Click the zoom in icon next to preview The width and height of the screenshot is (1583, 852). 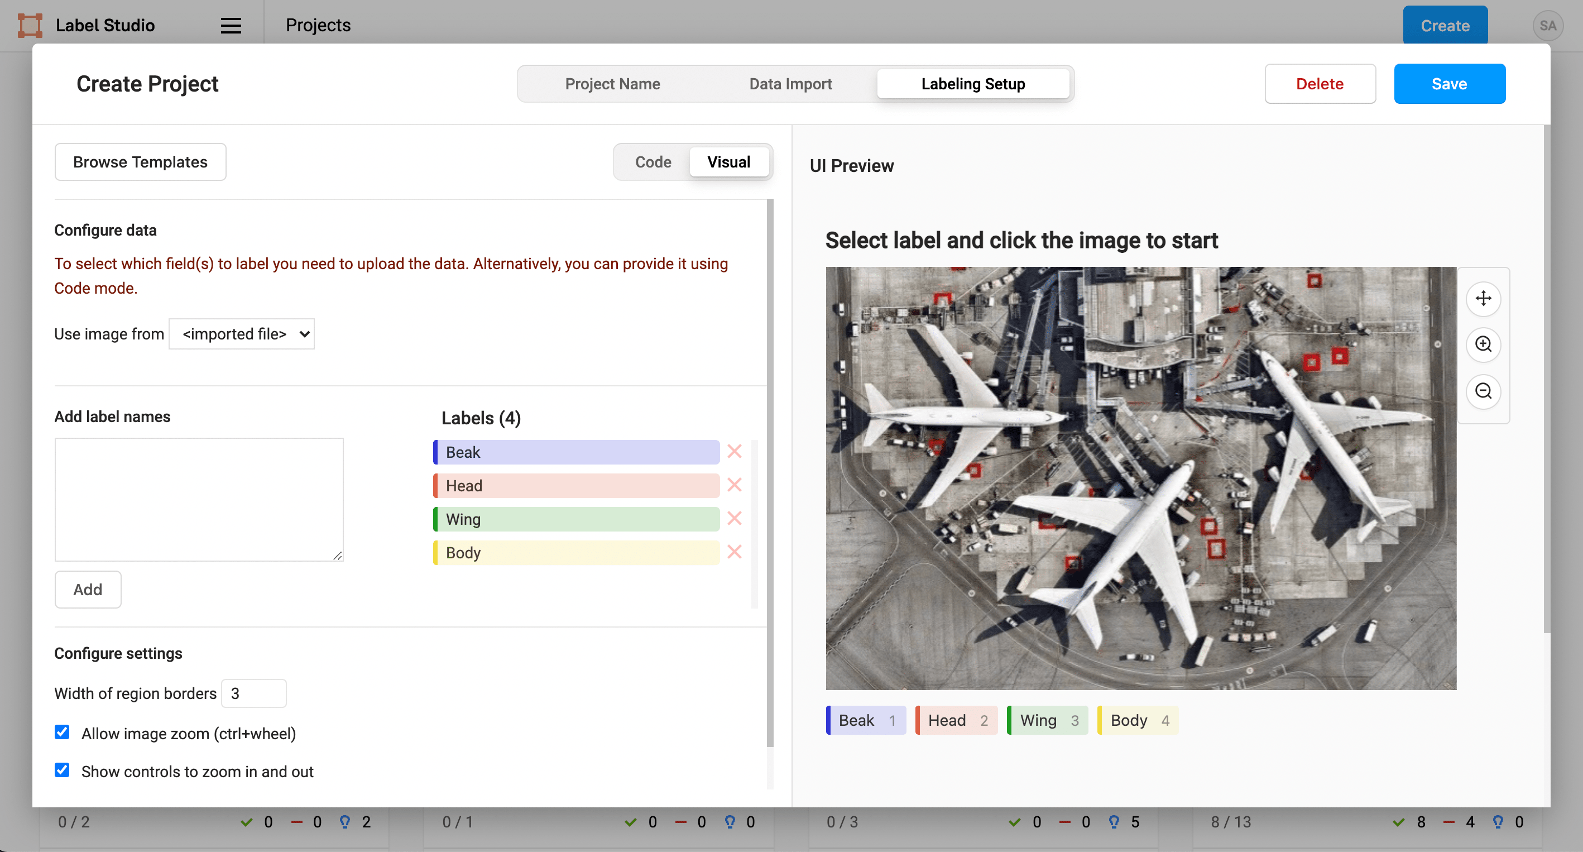1484,345
